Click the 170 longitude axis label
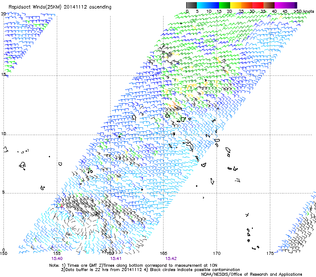Image resolution: width=316 pixels, height=277 pixels. tap(217, 254)
